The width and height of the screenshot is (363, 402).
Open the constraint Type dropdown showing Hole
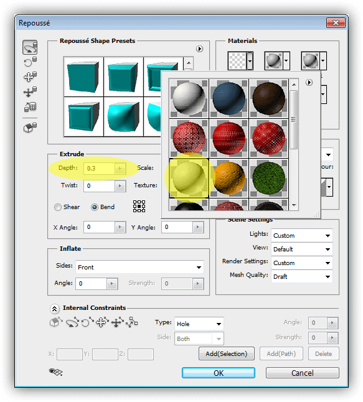199,324
